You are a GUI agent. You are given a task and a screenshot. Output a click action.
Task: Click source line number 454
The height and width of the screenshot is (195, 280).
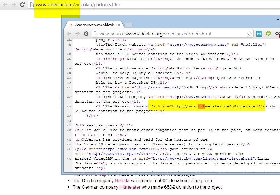69,107
